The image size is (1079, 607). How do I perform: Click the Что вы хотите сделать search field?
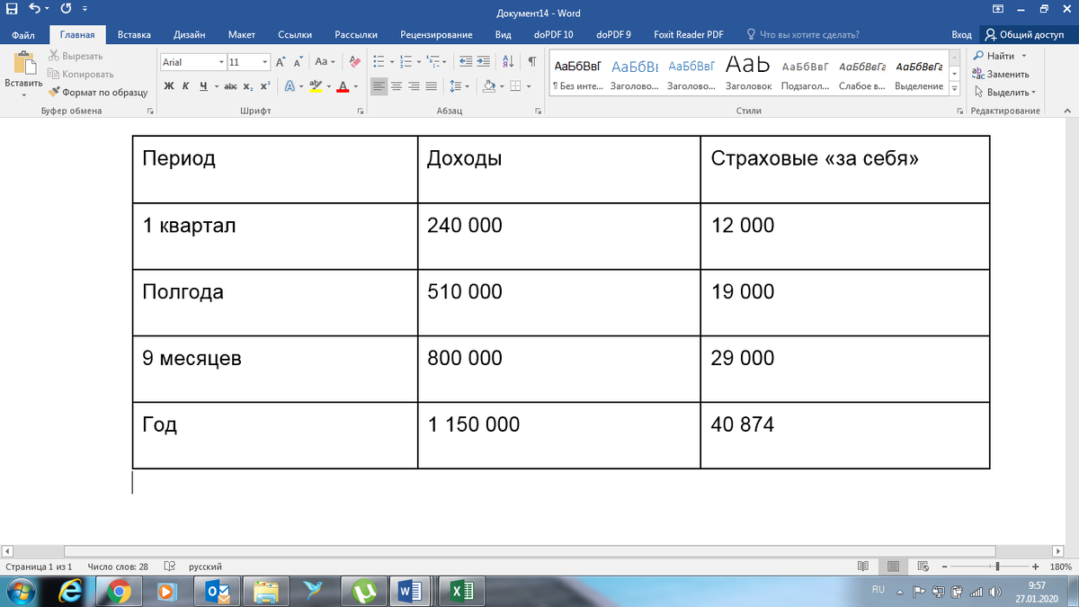click(x=803, y=34)
